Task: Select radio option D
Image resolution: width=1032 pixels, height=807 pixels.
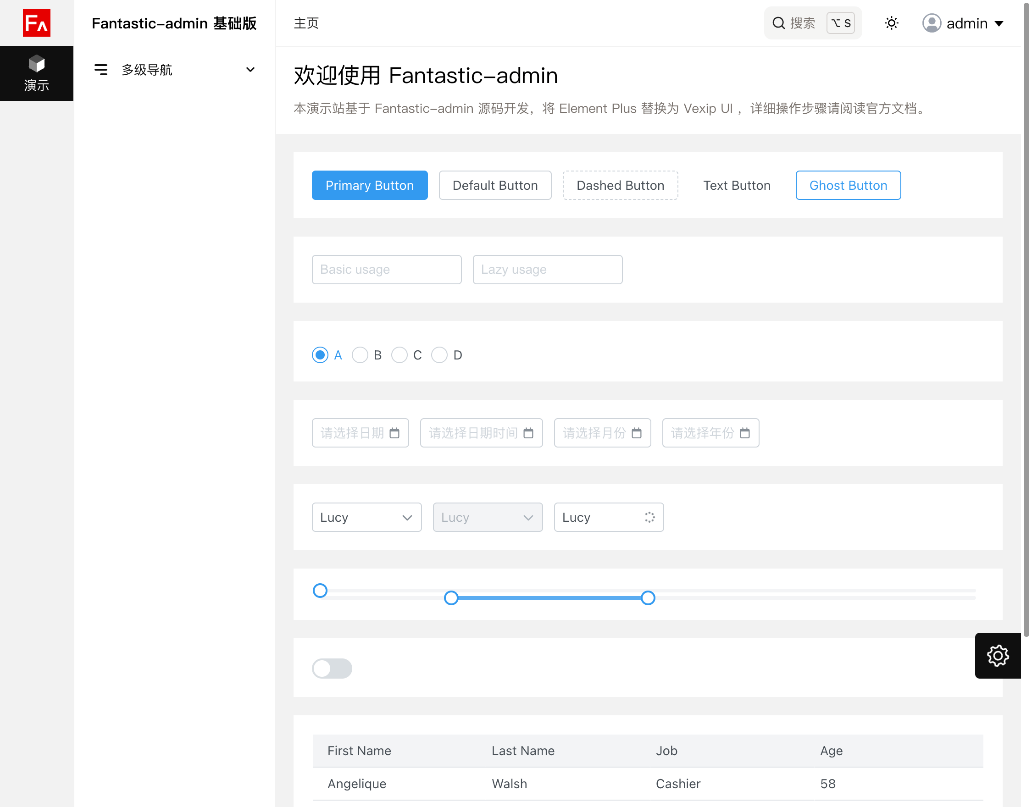Action: pyautogui.click(x=439, y=355)
